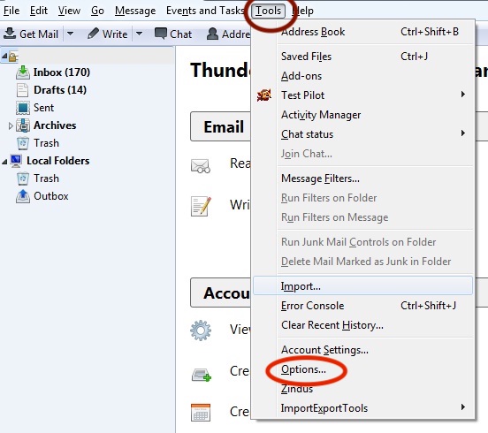Select the Inbox (170) folder
The width and height of the screenshot is (488, 433).
(x=62, y=72)
